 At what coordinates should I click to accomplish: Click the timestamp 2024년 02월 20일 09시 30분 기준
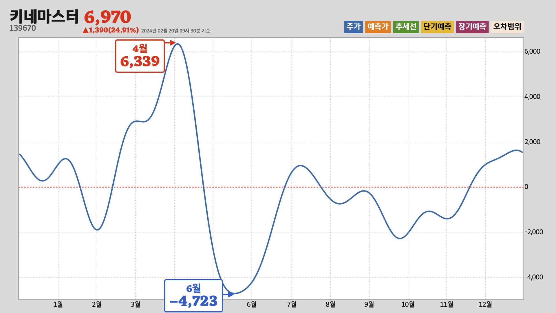point(176,31)
